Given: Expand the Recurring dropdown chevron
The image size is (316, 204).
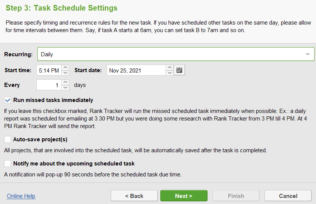Looking at the screenshot, I should tap(308, 54).
